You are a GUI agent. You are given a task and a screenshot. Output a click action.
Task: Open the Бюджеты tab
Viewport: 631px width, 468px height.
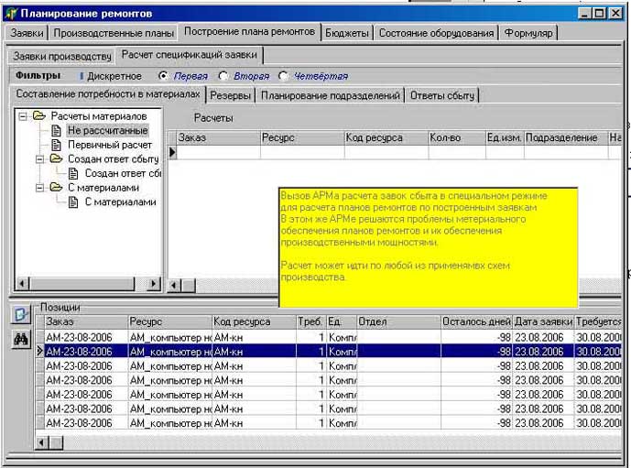click(347, 33)
